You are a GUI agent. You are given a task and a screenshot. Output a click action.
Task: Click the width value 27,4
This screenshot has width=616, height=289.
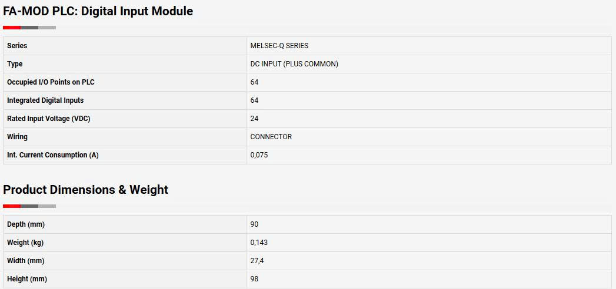(257, 261)
